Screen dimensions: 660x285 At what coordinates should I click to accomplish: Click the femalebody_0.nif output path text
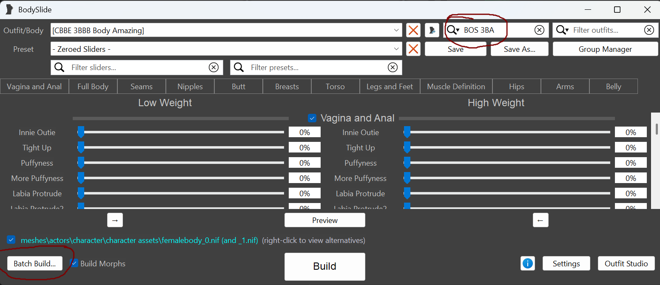click(139, 240)
